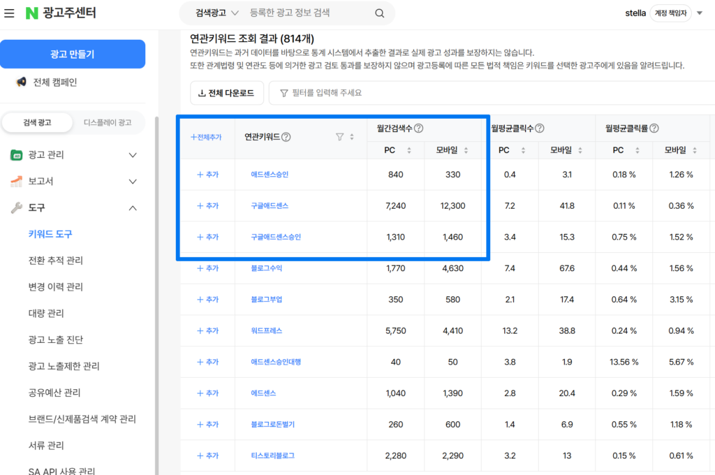This screenshot has width=715, height=475.
Task: Sort 월간검색수 PC column
Action: tap(409, 150)
